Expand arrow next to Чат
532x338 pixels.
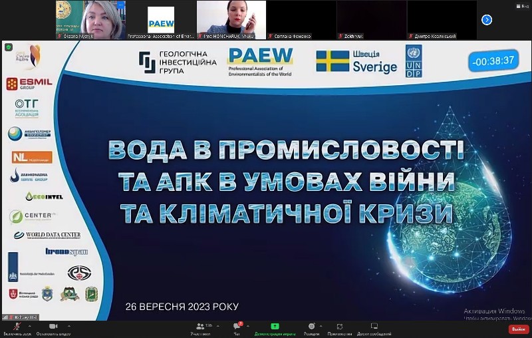247,326
